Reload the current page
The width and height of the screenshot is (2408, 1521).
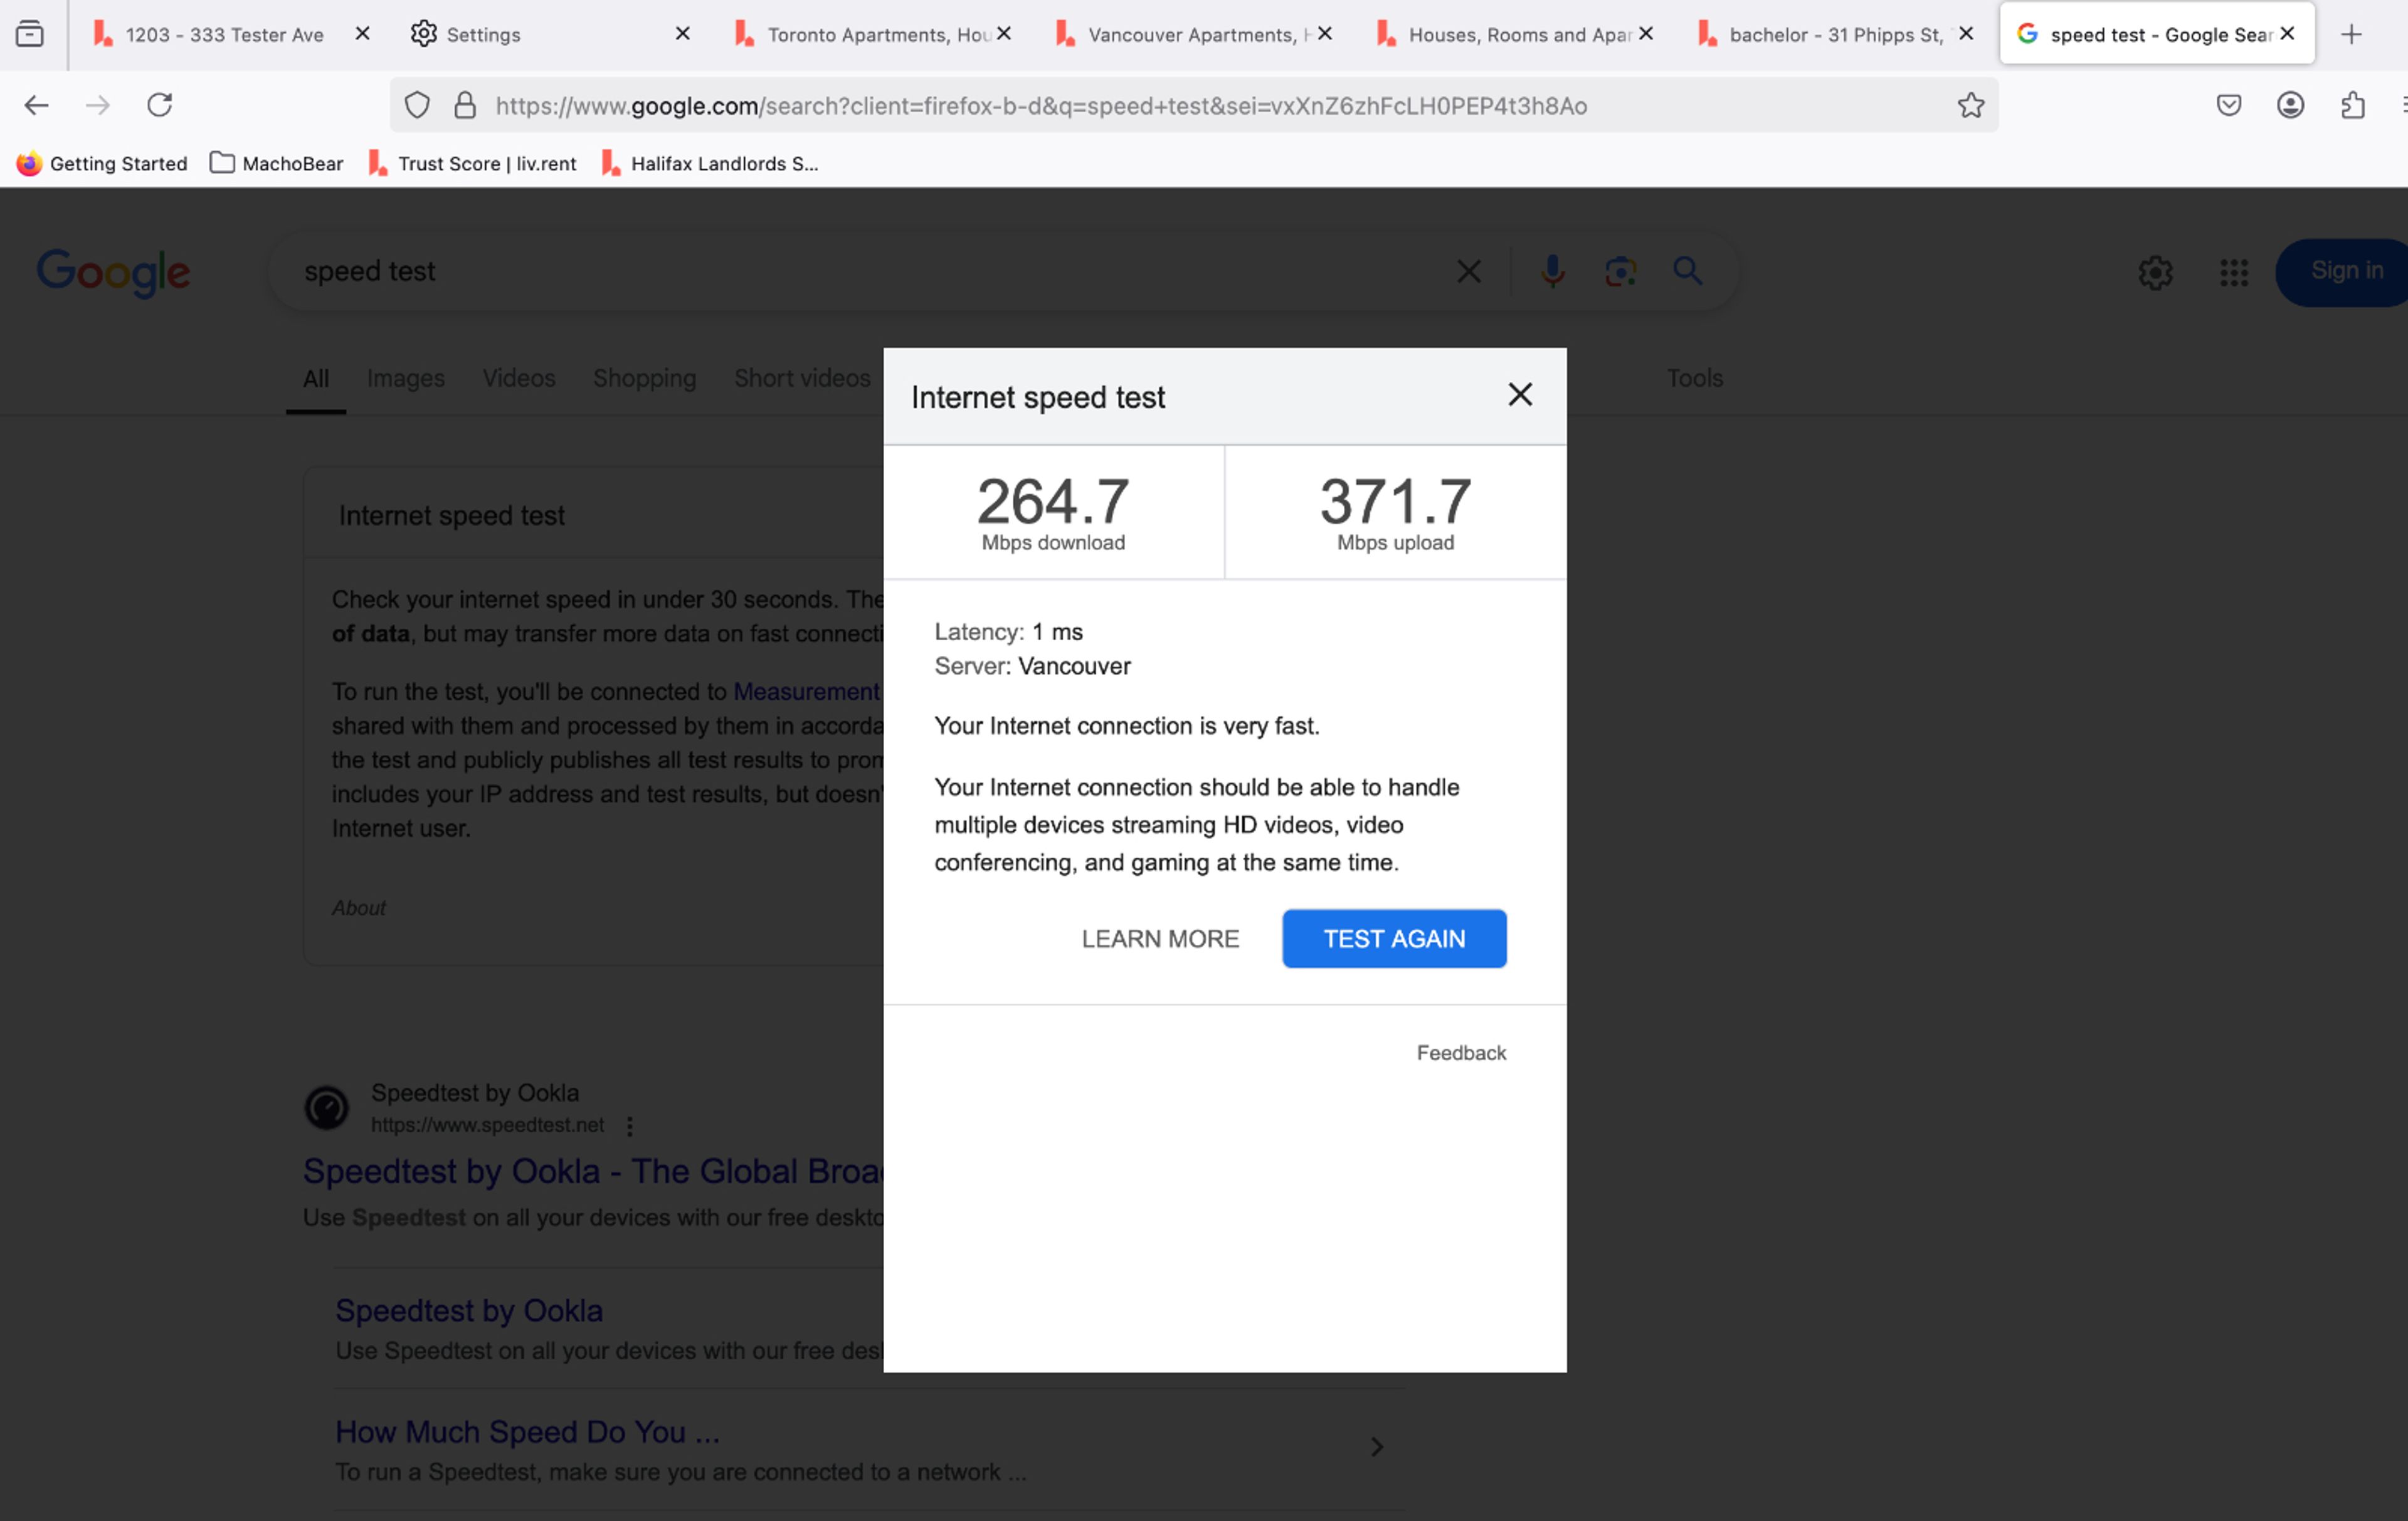point(160,105)
